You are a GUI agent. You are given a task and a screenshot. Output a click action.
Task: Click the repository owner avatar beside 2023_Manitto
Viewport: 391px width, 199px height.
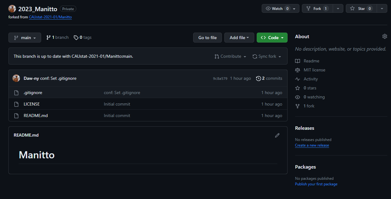click(12, 9)
